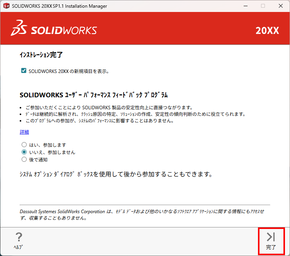Click the bullet about システムのパフォーマンスに影響
The height and width of the screenshot is (256, 290).
[100, 121]
